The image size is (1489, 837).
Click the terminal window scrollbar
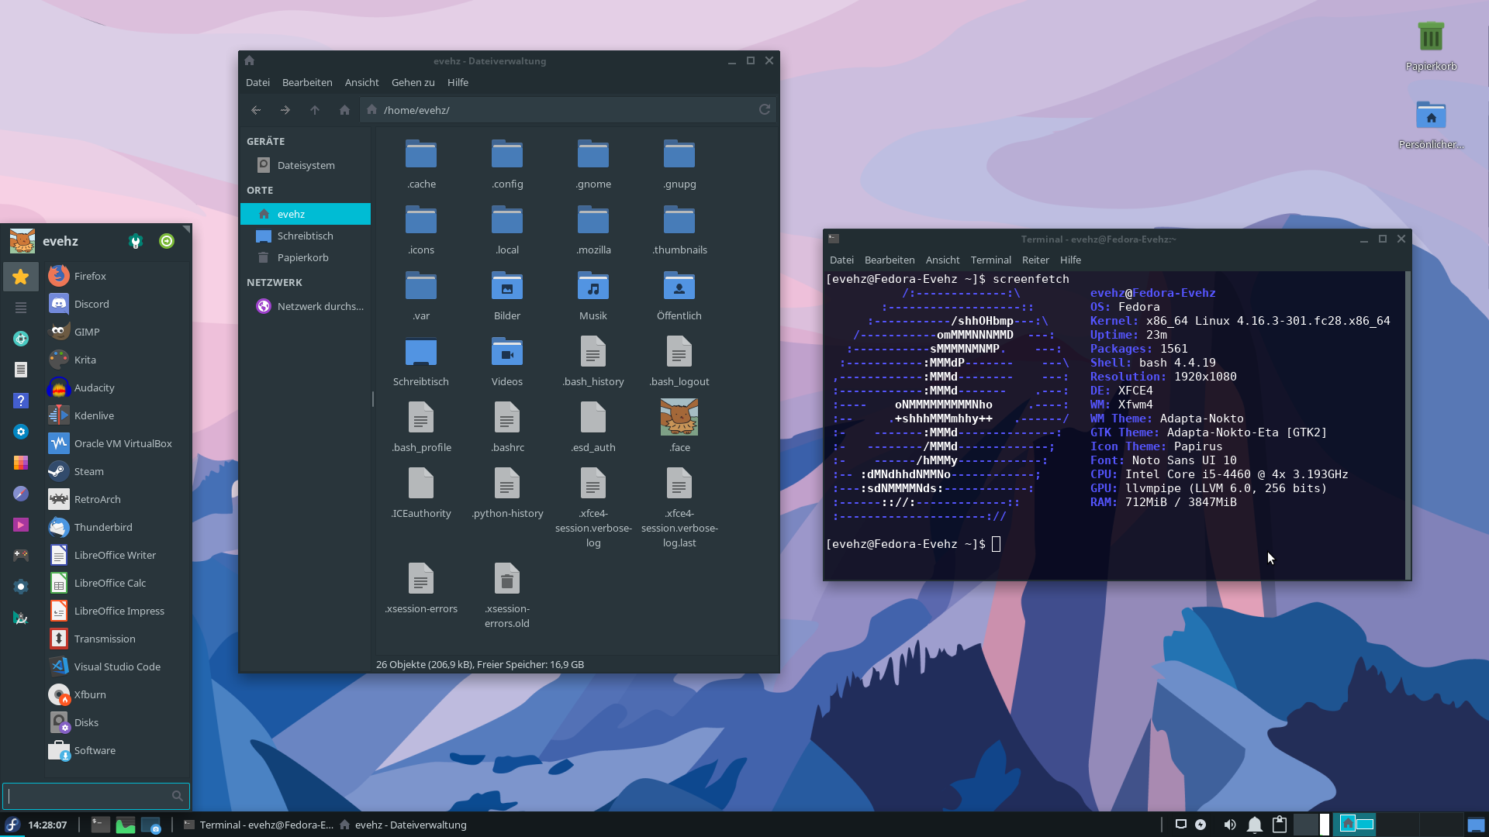pos(1408,425)
